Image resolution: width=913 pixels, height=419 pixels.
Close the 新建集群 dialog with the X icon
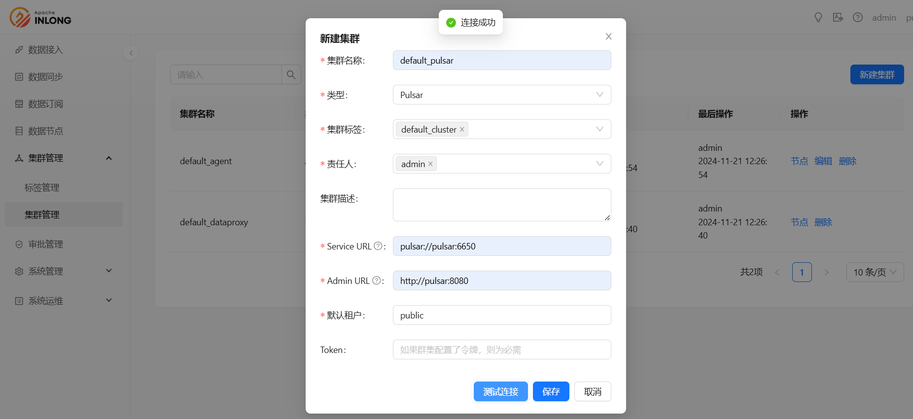[x=608, y=36]
